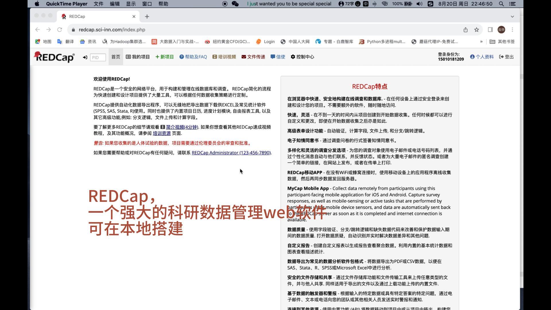Select 首页 navigation item
Viewport: 551px width, 310px height.
coord(116,57)
